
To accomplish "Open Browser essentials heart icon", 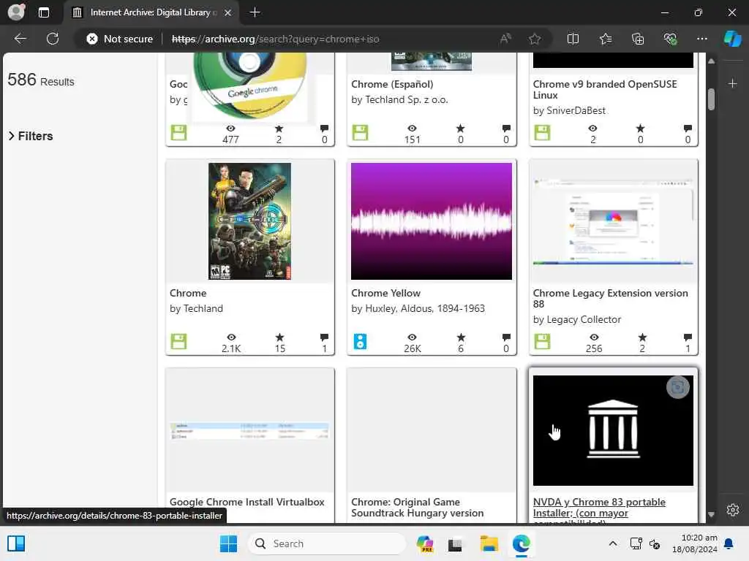I will point(670,39).
